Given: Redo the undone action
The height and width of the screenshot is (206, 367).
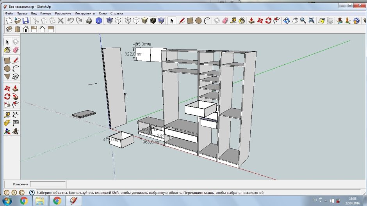Looking at the screenshot, I should (79, 21).
